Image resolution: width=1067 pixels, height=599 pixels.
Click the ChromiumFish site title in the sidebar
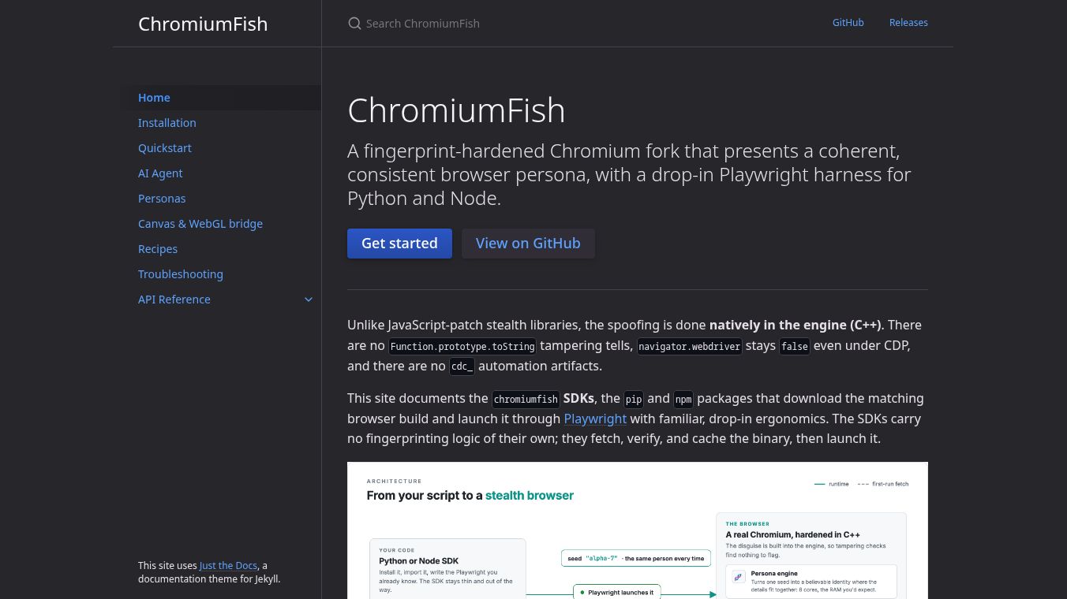tap(203, 24)
